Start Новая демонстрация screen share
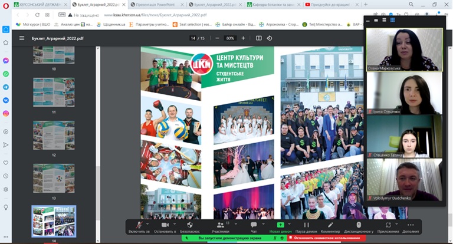The width and height of the screenshot is (453, 244). pos(281,227)
